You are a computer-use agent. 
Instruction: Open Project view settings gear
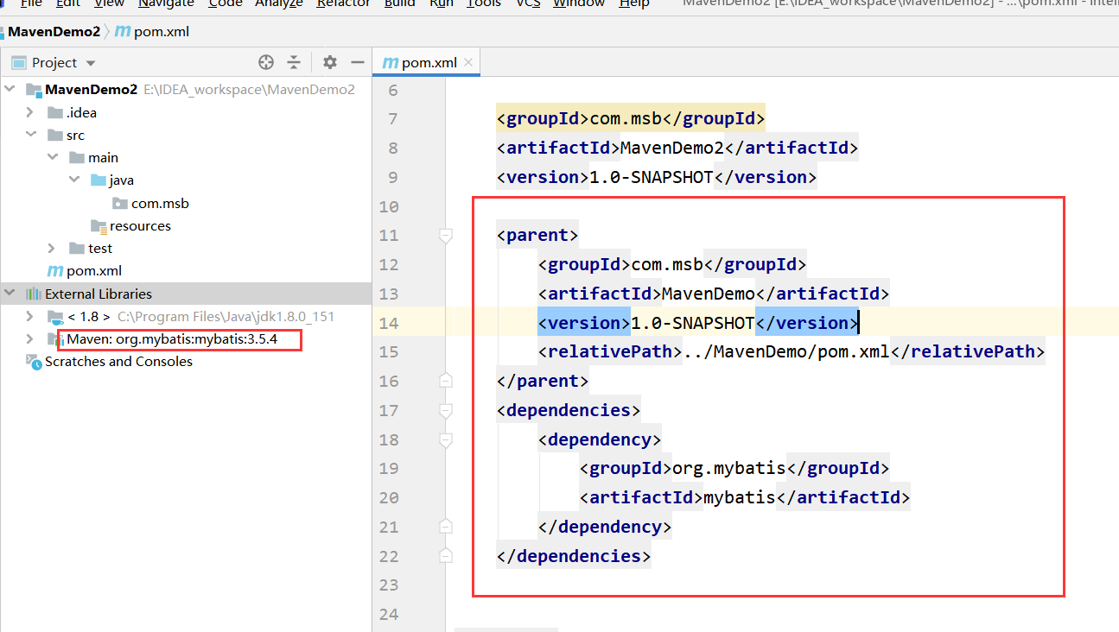(329, 61)
